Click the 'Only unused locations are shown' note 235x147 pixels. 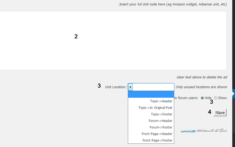pos(201,87)
